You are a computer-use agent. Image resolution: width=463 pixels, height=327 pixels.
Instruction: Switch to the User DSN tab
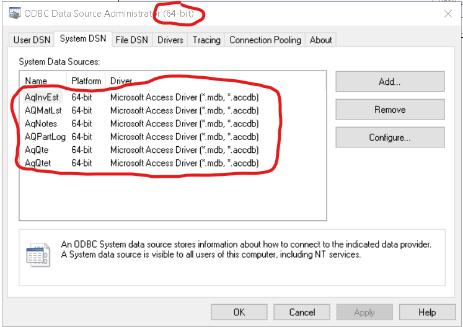tap(31, 40)
